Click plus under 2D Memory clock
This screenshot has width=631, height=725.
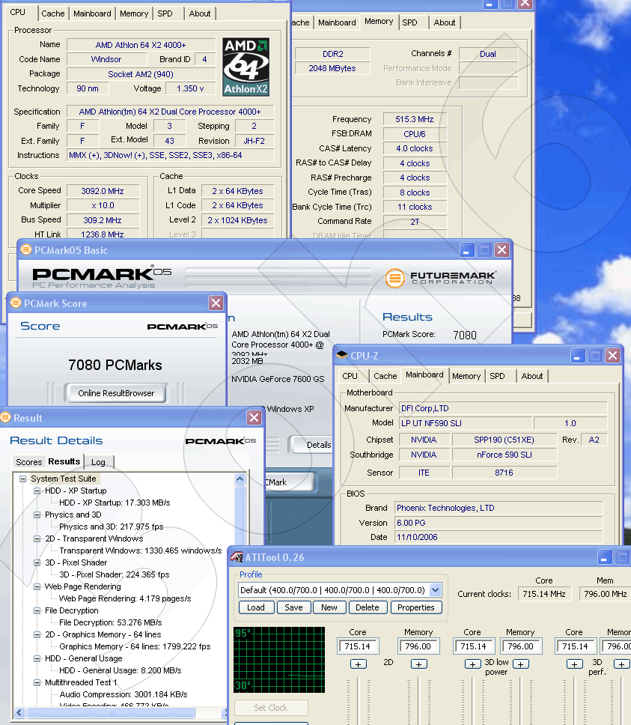tap(419, 664)
